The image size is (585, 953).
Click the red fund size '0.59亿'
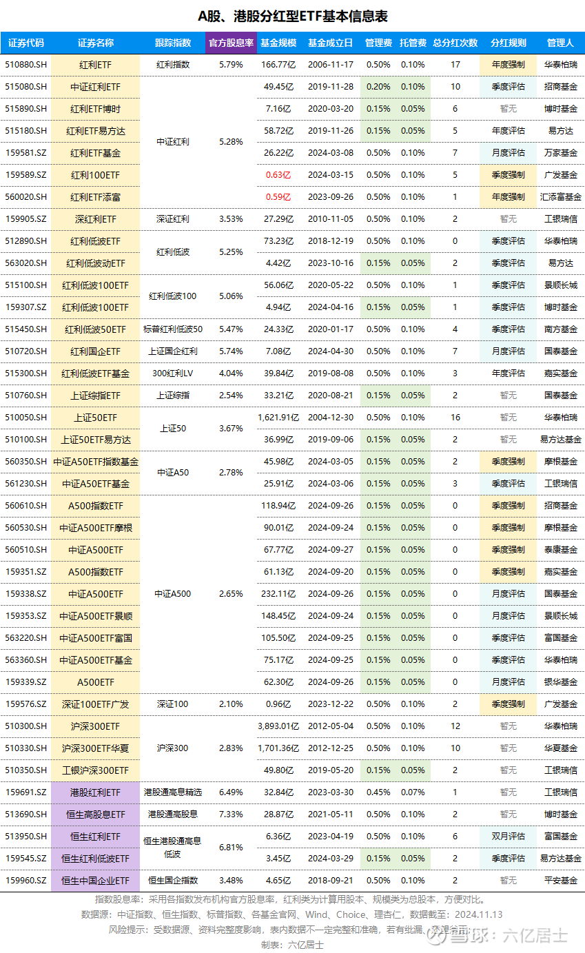pos(278,197)
